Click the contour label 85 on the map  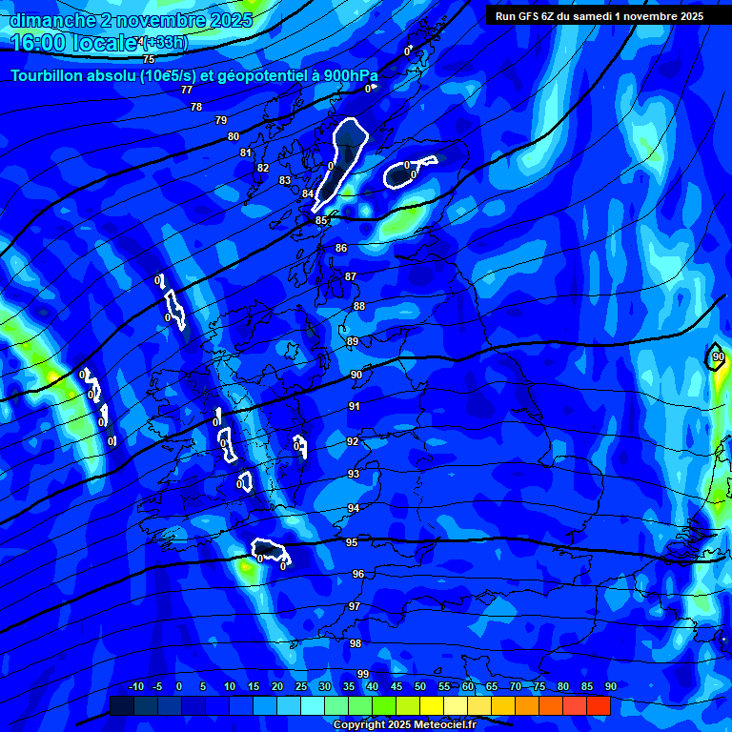[x=321, y=220]
